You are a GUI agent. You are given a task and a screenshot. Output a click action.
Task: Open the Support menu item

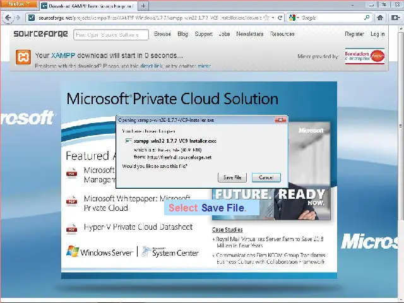pos(203,34)
